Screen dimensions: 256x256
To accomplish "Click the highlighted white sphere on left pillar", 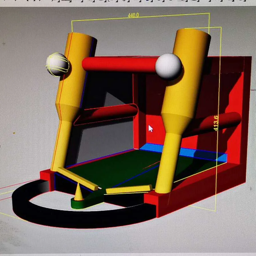I will pos(57,65).
